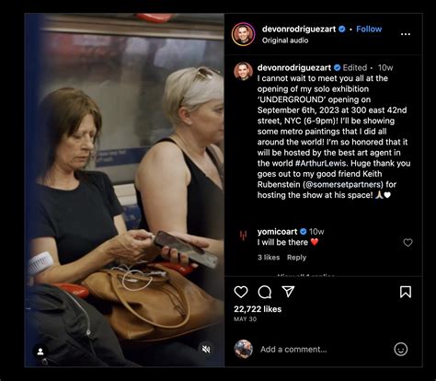View the 22,722 likes list
436x381 pixels.
click(x=258, y=309)
